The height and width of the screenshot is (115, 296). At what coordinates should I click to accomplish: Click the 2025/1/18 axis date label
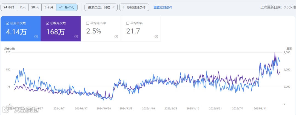point(148,109)
